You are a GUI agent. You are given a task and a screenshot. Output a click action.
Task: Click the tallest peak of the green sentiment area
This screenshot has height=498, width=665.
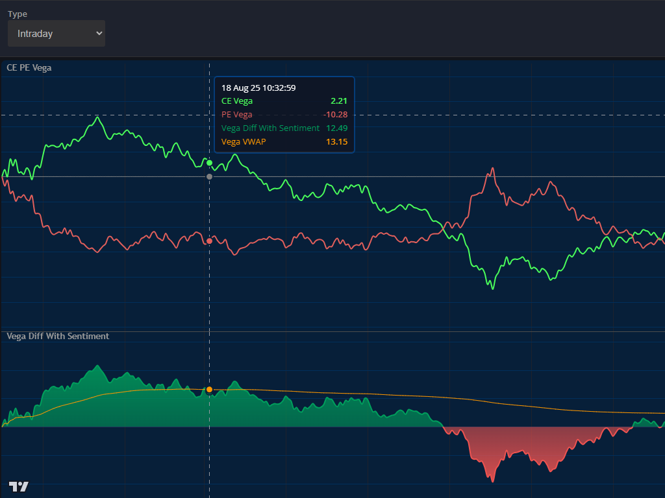[97, 366]
